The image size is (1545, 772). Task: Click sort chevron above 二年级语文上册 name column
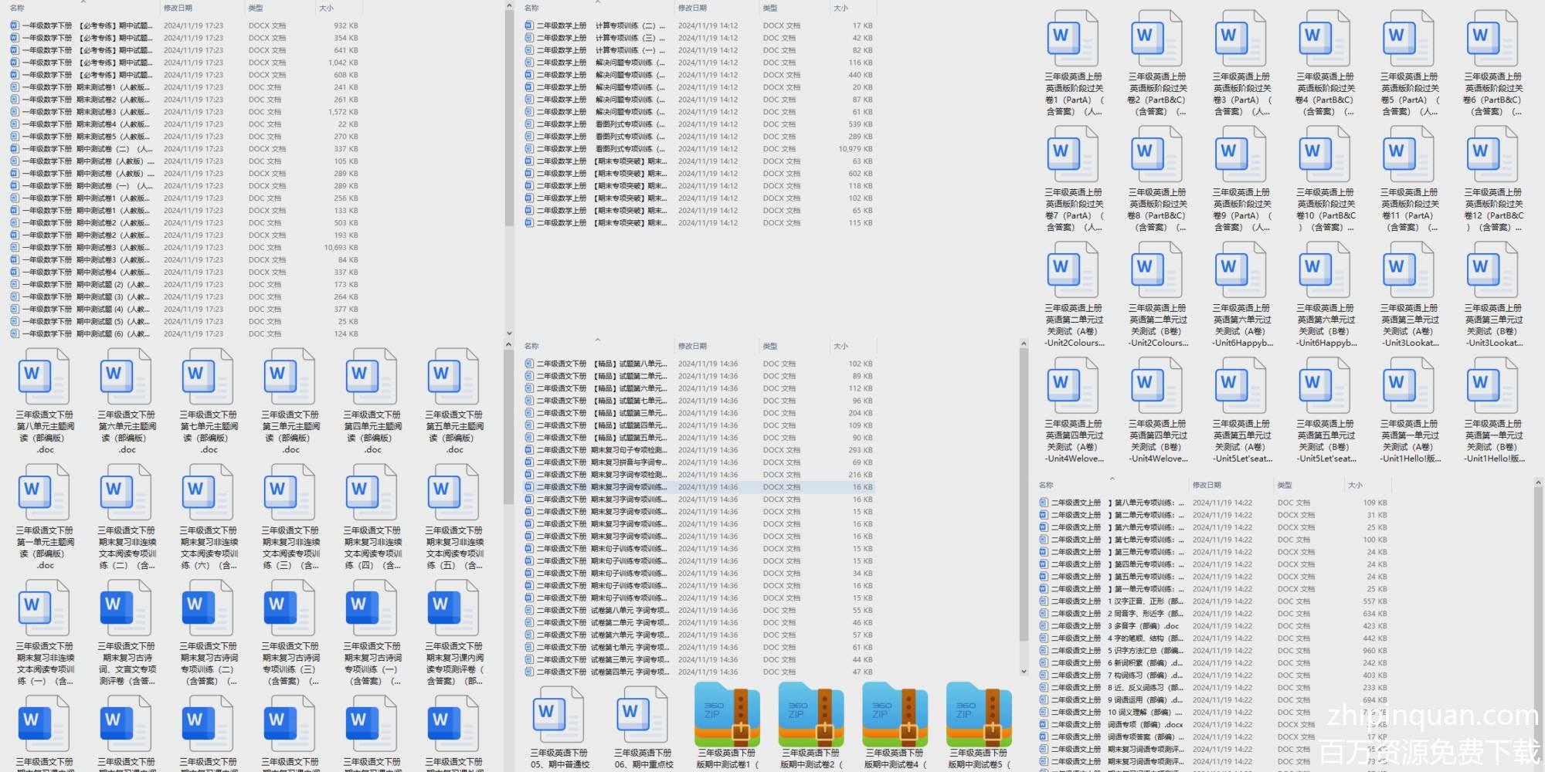pyautogui.click(x=1112, y=479)
